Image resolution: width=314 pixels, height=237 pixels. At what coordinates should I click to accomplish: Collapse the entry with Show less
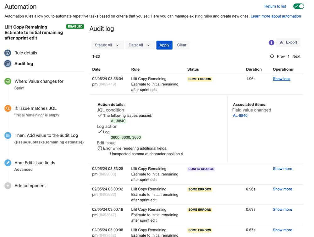[281, 79]
